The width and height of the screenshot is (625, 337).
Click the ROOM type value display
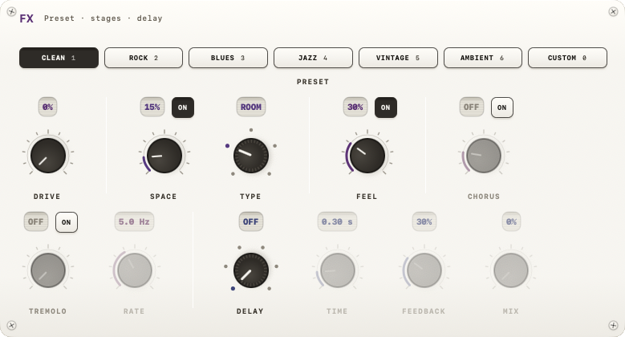[250, 107]
